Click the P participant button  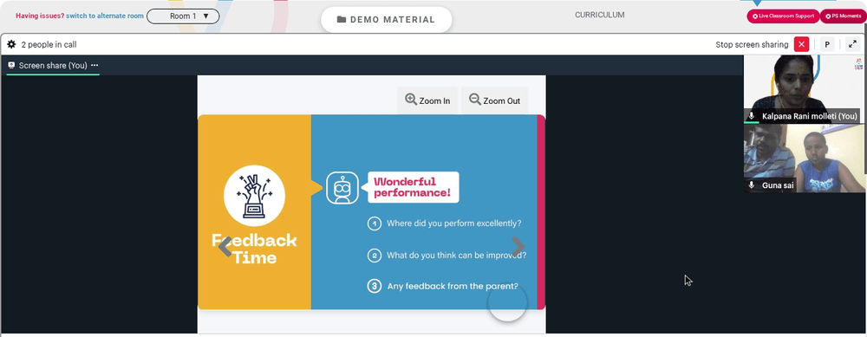coord(826,45)
